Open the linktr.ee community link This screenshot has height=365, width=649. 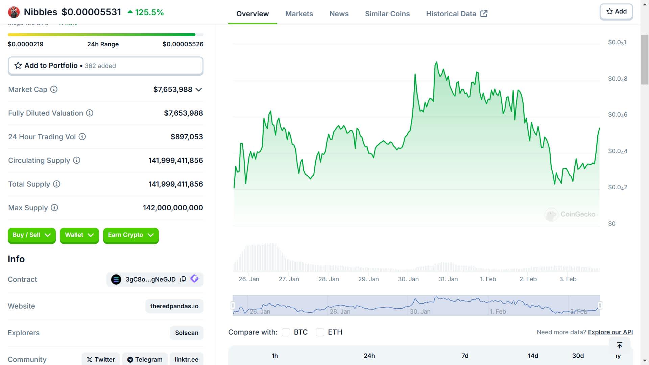click(x=187, y=359)
